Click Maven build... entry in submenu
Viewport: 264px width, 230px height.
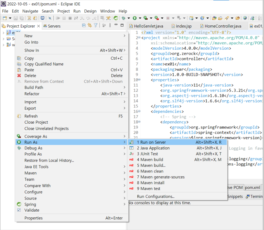pyautogui.click(x=177, y=165)
